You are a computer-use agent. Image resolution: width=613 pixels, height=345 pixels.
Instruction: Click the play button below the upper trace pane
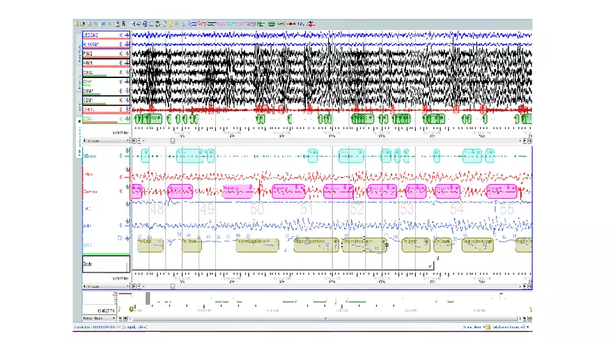[x=134, y=141]
